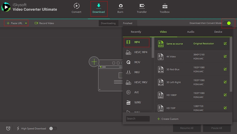Click the Record Video camera icon
Screen dimensions: 237x134
36,23
